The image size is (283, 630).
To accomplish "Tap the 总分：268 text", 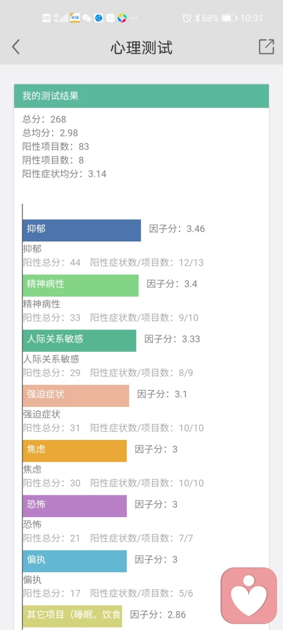I will (44, 119).
